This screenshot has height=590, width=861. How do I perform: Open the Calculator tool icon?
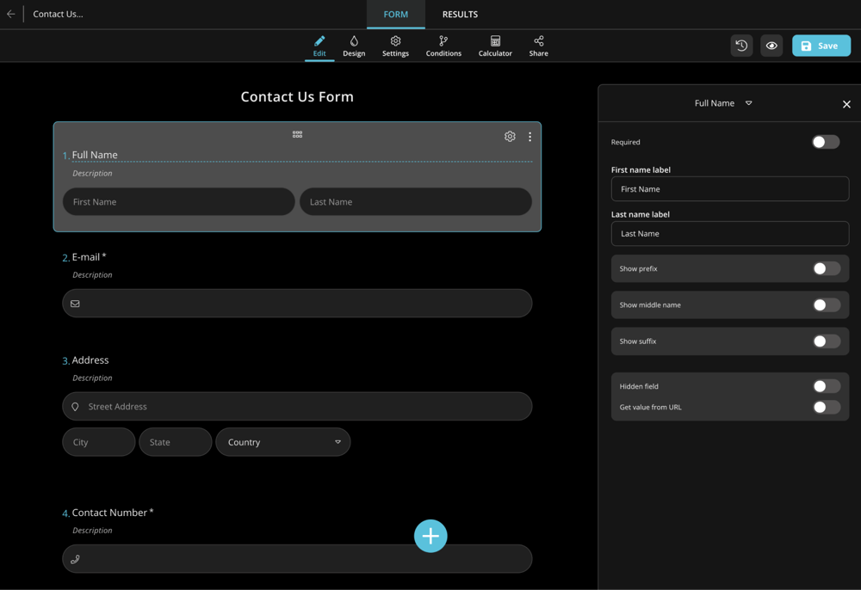pyautogui.click(x=495, y=46)
